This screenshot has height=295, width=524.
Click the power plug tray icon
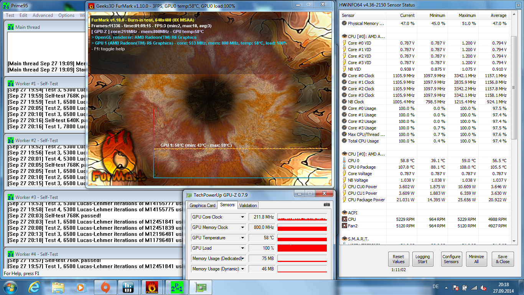(x=465, y=287)
